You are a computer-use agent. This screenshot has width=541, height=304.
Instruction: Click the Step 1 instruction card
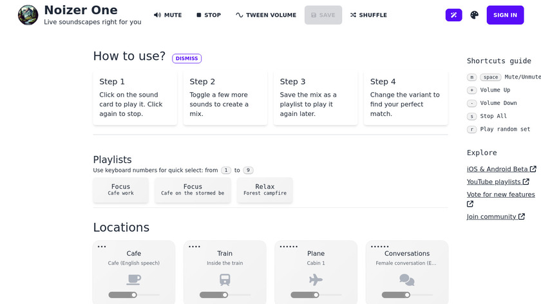pos(135,98)
